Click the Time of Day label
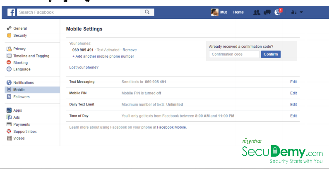The image size is (329, 169). coord(79,115)
